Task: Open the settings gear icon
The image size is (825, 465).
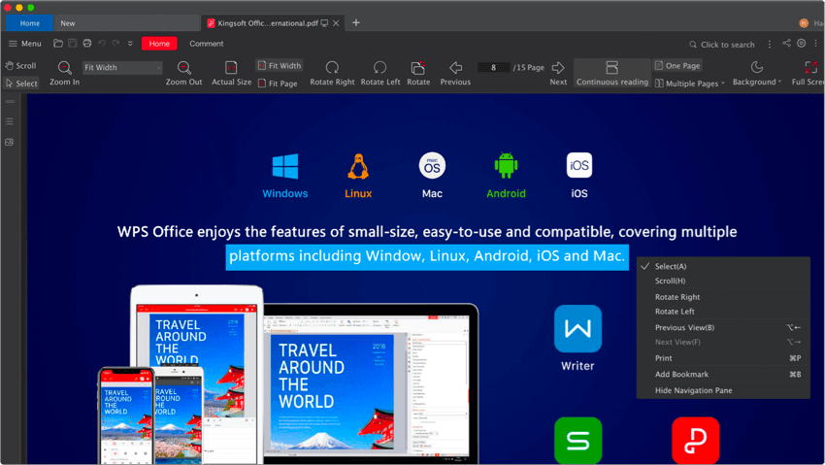Action: pyautogui.click(x=802, y=44)
